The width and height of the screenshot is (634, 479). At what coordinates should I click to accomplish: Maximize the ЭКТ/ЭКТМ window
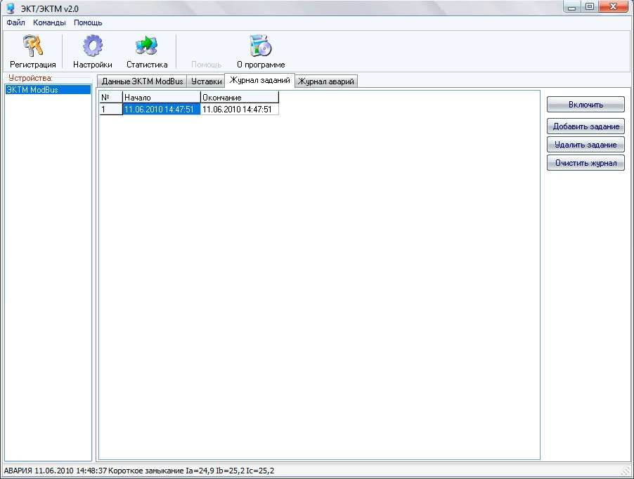point(589,7)
